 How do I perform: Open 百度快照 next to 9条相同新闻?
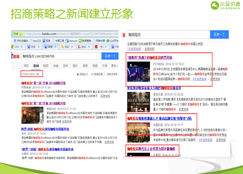pos(221,140)
